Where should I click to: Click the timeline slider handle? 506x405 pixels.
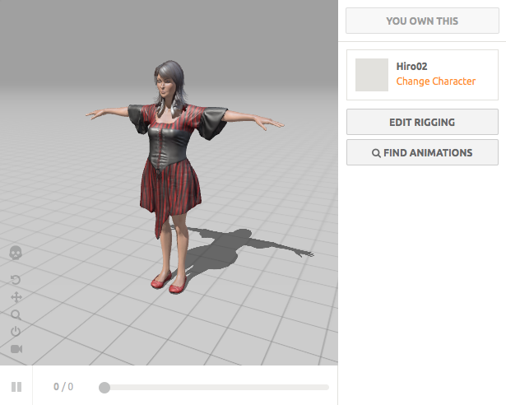click(104, 387)
